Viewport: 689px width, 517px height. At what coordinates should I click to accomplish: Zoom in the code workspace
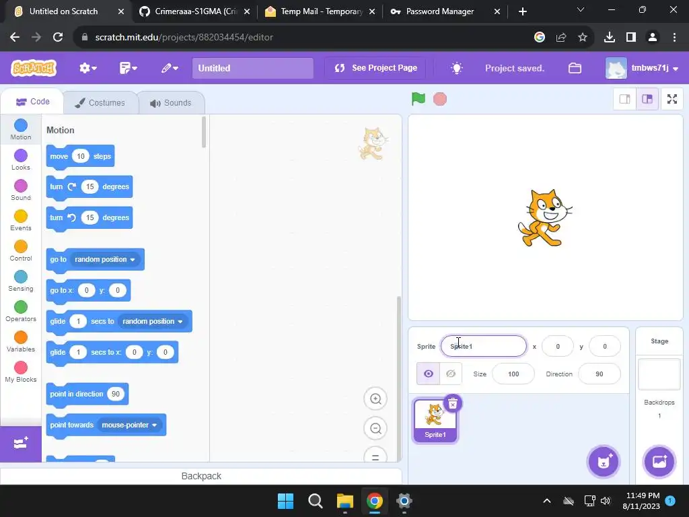point(375,399)
